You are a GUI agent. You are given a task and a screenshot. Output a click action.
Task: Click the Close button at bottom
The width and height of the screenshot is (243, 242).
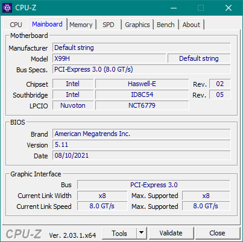click(x=217, y=233)
